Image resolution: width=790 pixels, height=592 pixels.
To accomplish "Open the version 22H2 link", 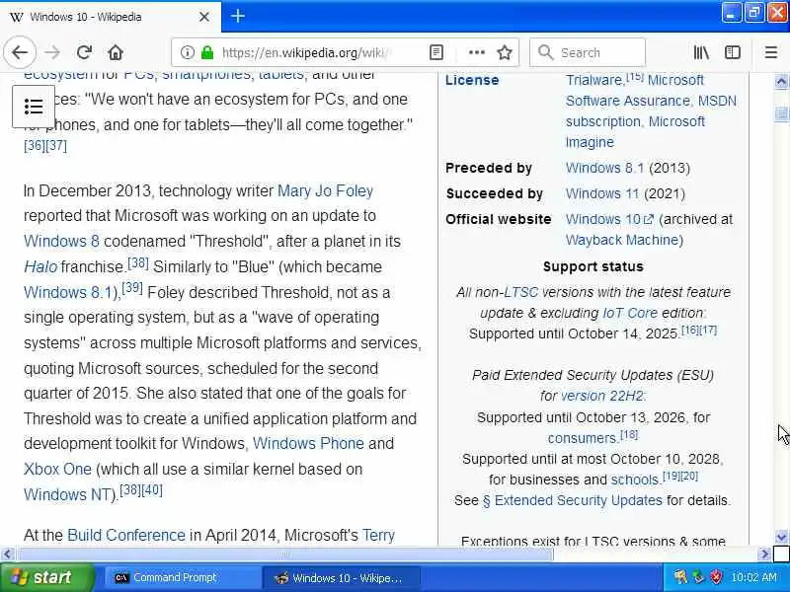I will (602, 397).
